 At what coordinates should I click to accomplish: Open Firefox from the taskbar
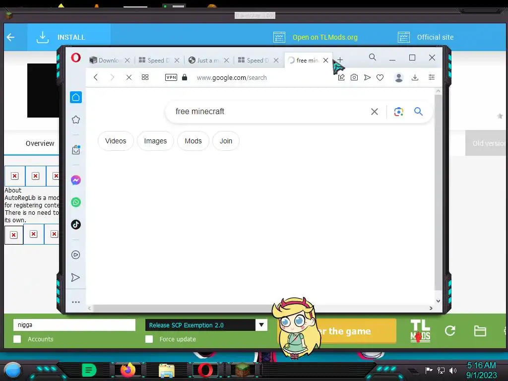tap(127, 370)
